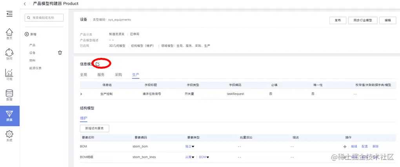The image size is (400, 167).
Task: Select the 维护 structure model tab
Action: [x=84, y=119]
